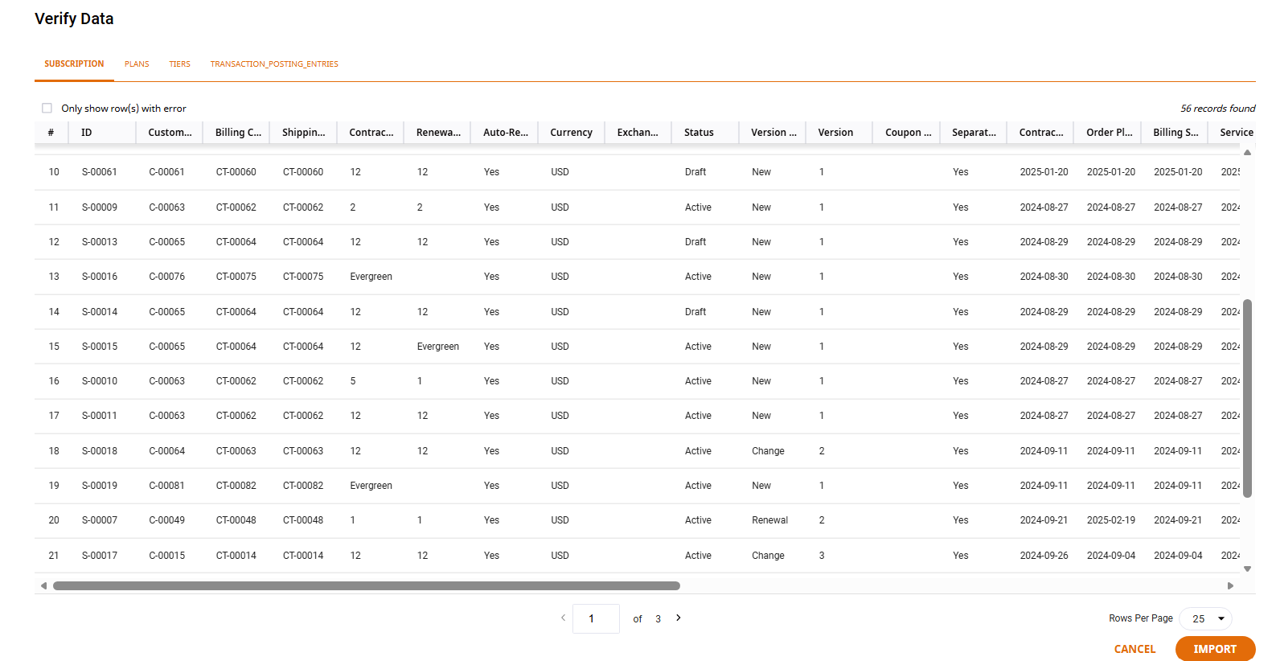Go to the previous page arrow
Image resolution: width=1276 pixels, height=661 pixels.
(563, 618)
